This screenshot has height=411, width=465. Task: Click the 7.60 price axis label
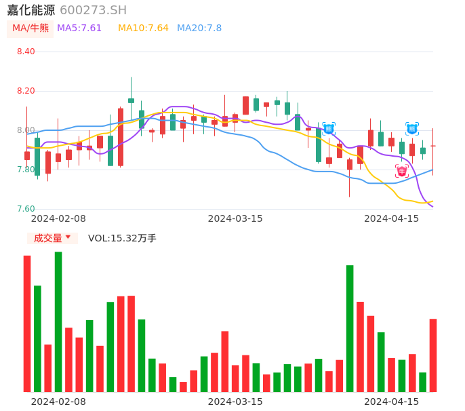pos(26,209)
